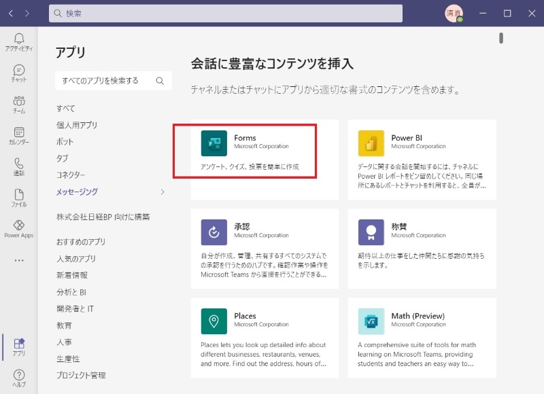The image size is (544, 394).
Task: Select the ボット (Bots) category
Action: (x=65, y=142)
